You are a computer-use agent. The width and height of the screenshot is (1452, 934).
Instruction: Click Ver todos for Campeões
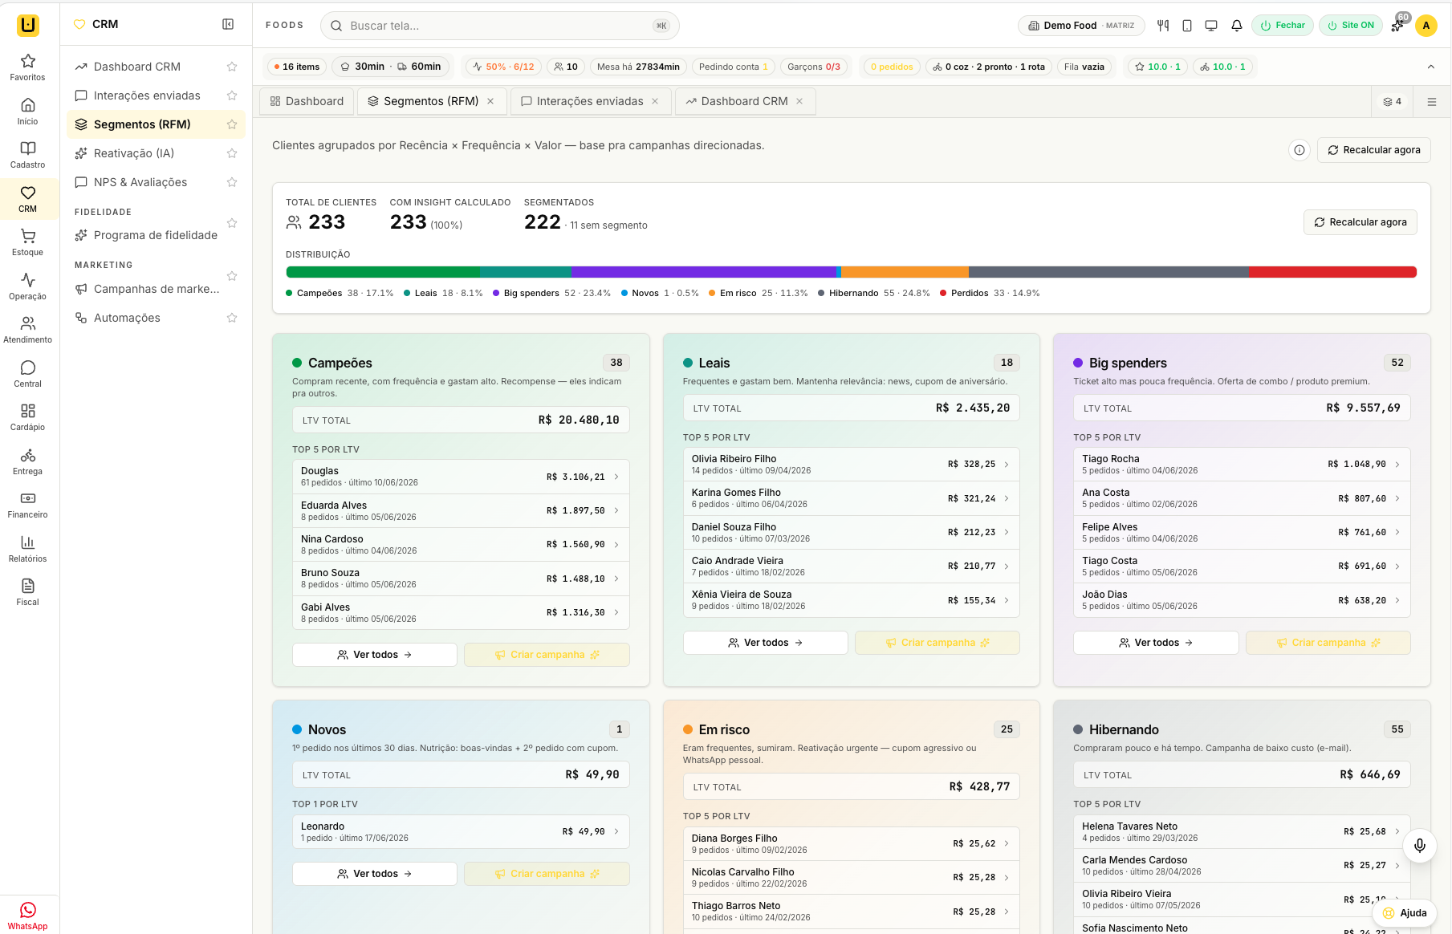point(375,655)
